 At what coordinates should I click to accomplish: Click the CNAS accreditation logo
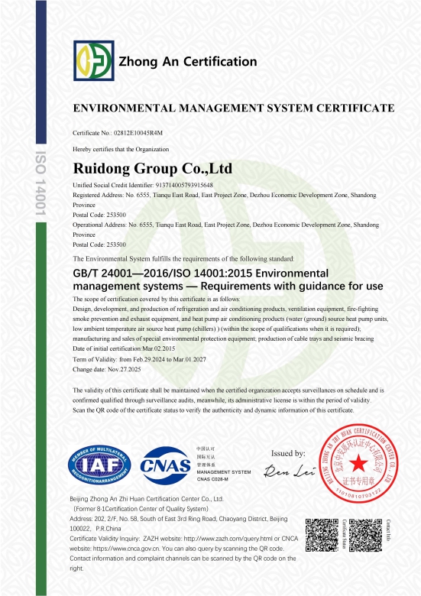click(x=165, y=465)
